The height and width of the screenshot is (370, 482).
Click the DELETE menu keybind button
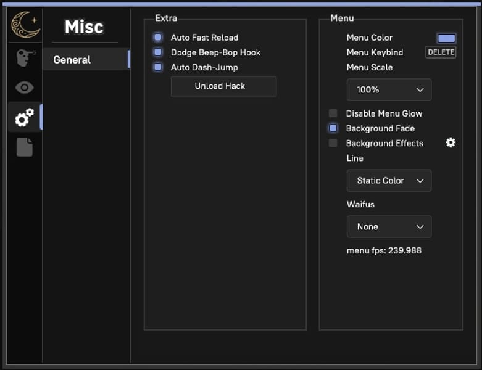point(441,52)
